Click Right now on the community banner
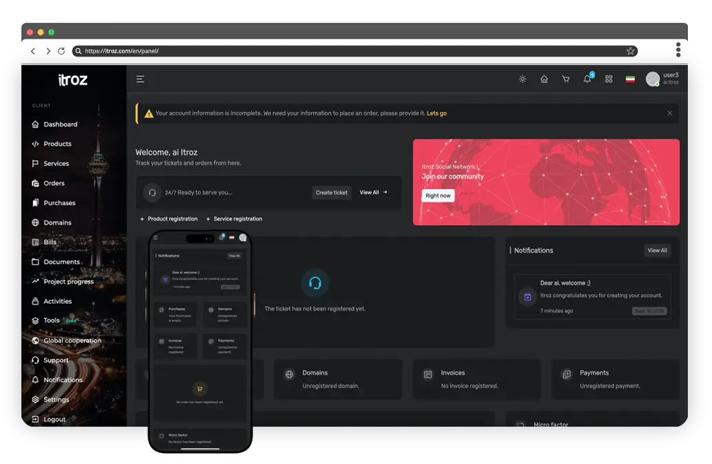This screenshot has height=464, width=712. pos(438,195)
